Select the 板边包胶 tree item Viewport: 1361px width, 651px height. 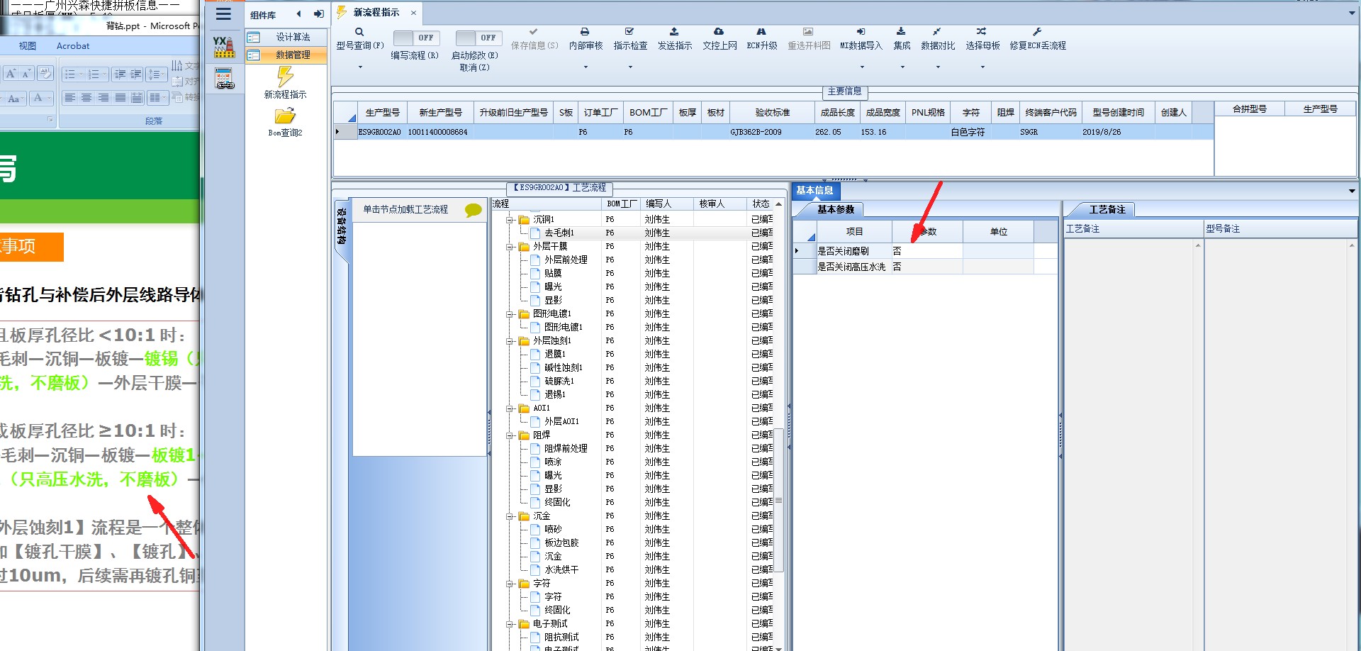point(561,542)
